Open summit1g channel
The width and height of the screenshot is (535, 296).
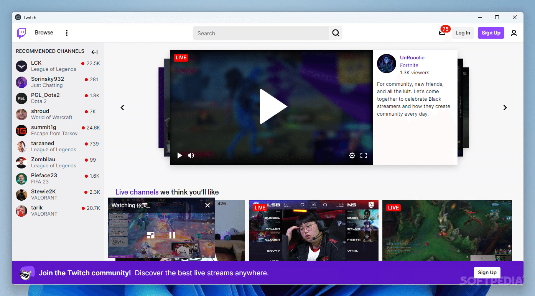[x=58, y=130]
